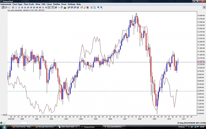Click the GBPUSD overlay label
The height and width of the screenshot is (129, 206).
click(x=41, y=10)
